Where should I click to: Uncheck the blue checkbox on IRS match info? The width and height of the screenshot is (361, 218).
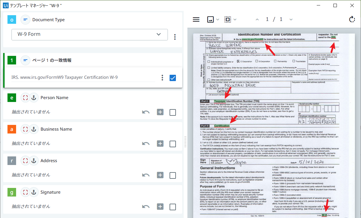[x=172, y=77]
